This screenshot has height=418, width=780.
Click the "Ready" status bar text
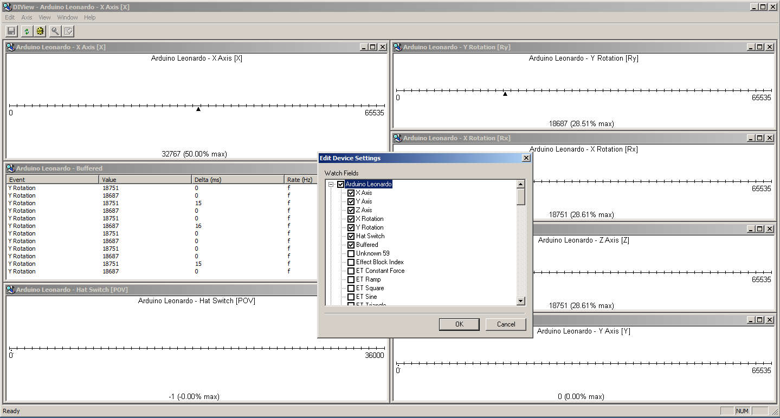pos(11,411)
